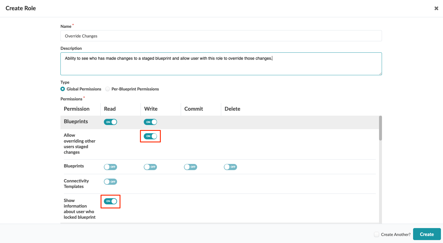Check the Create Another? checkbox

point(376,235)
